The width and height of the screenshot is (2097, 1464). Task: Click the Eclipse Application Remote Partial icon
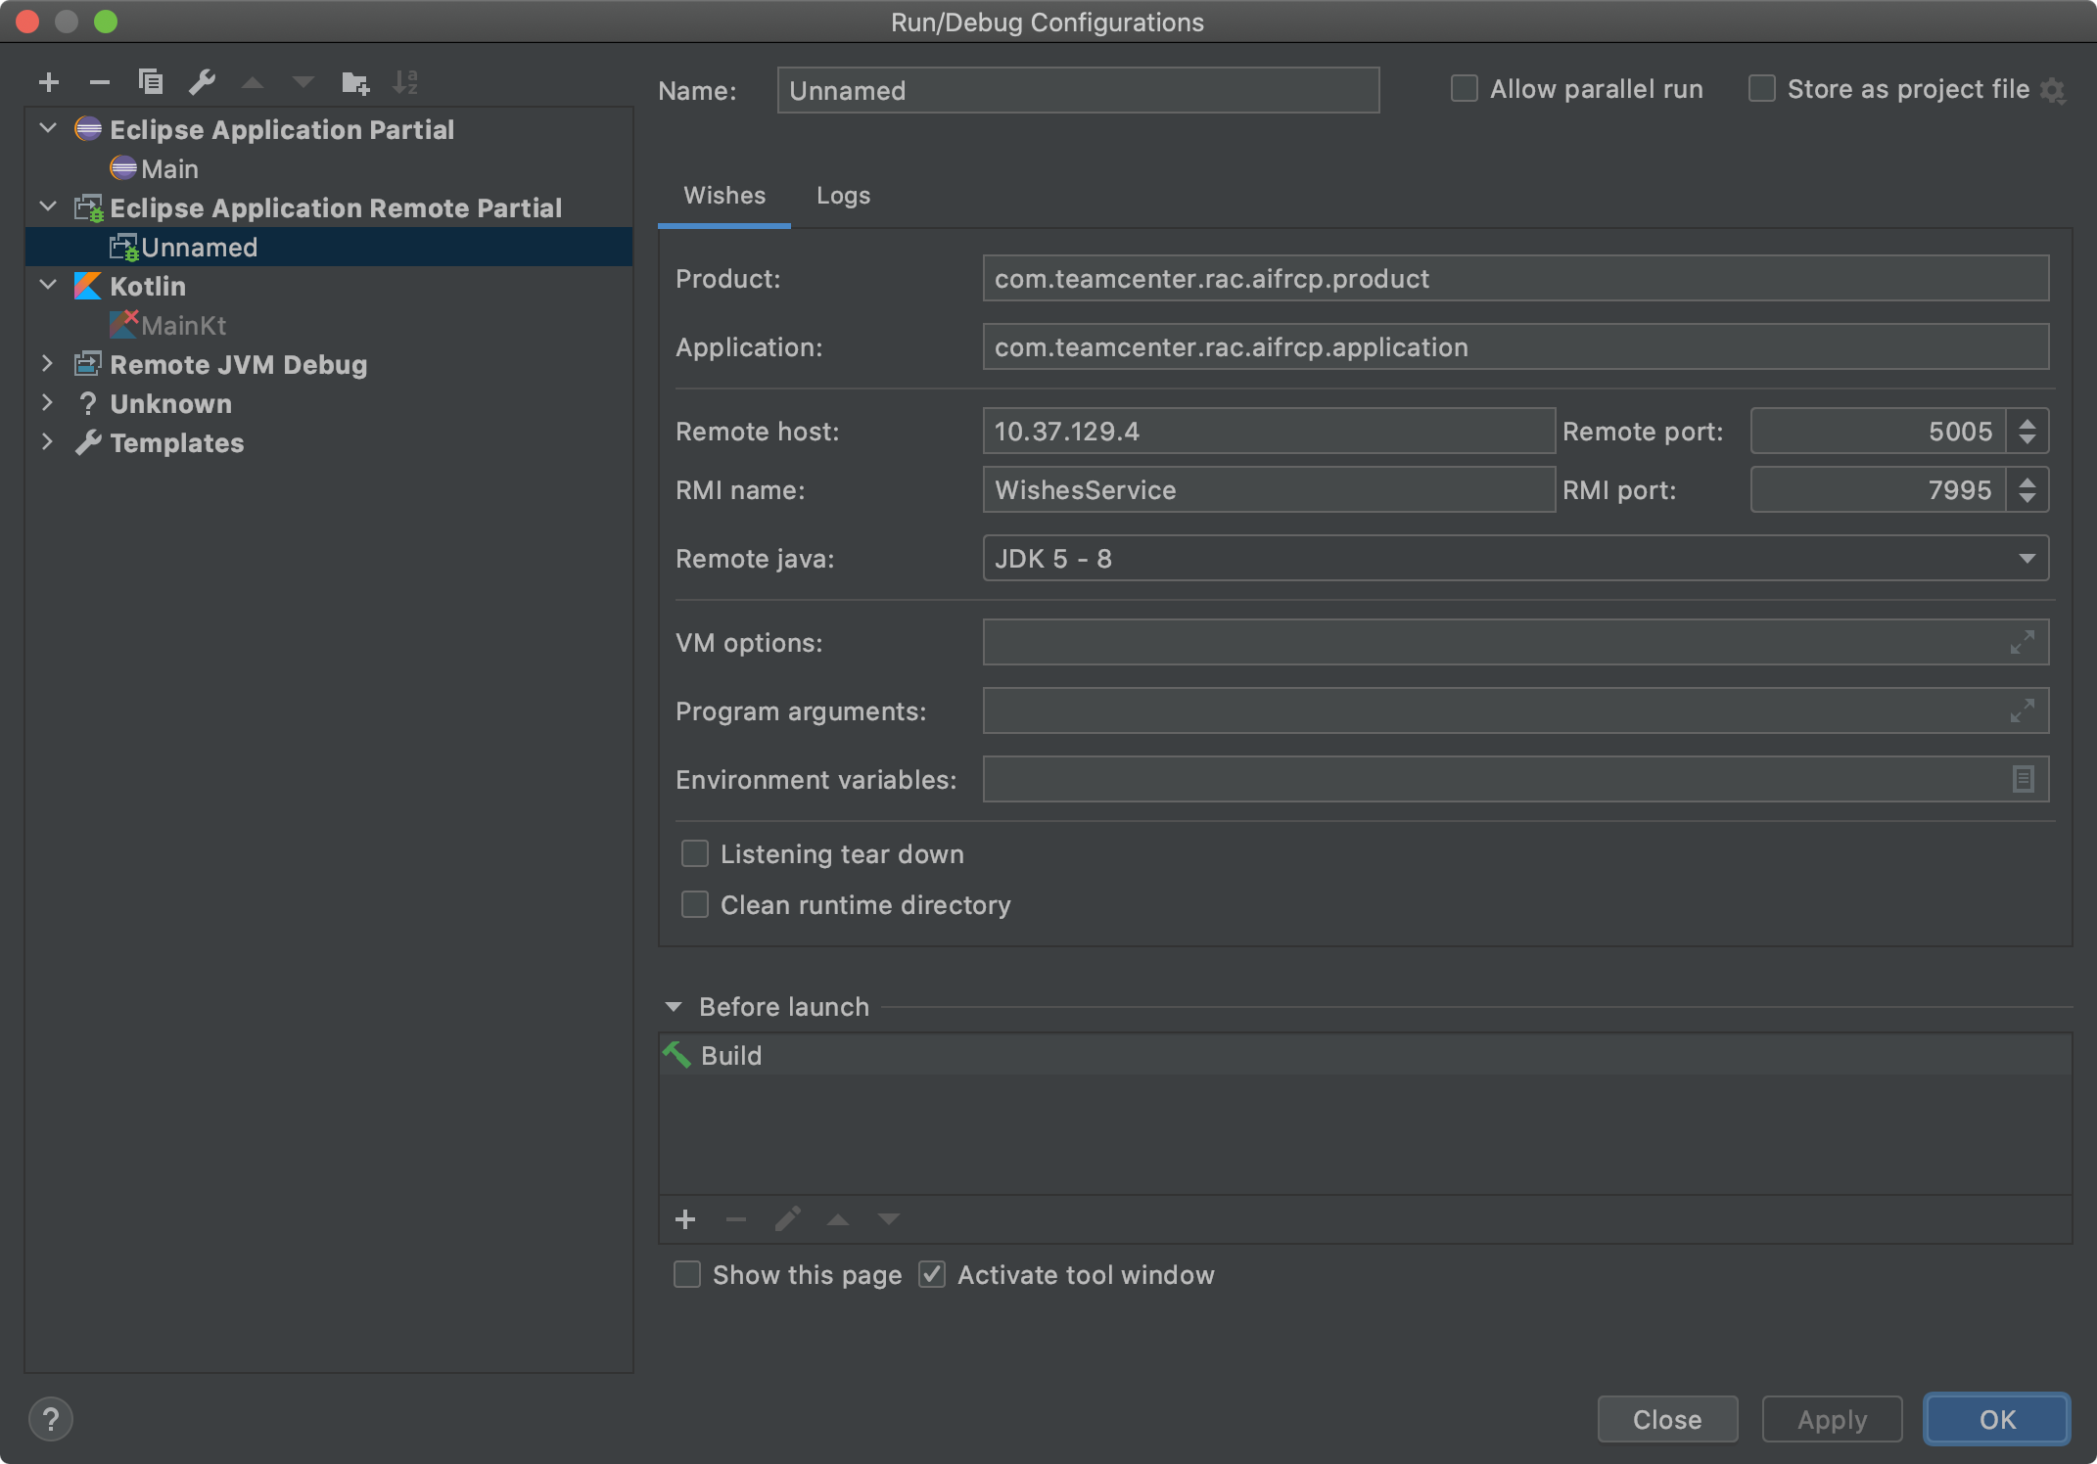coord(89,207)
